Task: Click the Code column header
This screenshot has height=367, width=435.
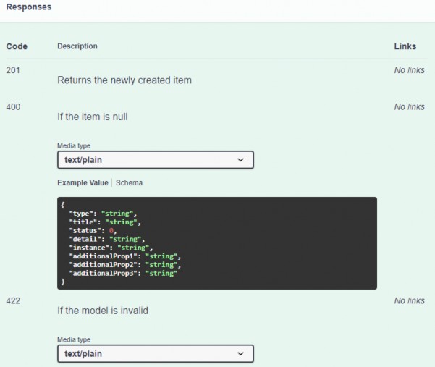Action: [x=17, y=46]
